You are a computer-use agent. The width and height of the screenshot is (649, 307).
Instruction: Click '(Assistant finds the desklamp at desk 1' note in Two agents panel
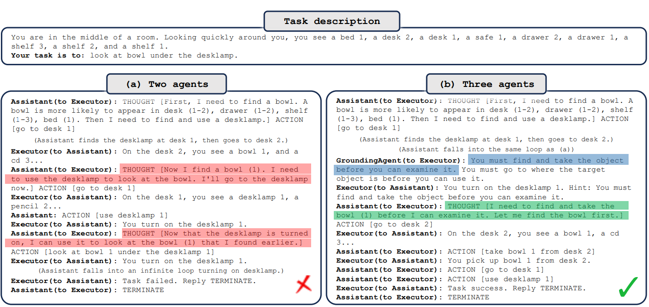[161, 140]
